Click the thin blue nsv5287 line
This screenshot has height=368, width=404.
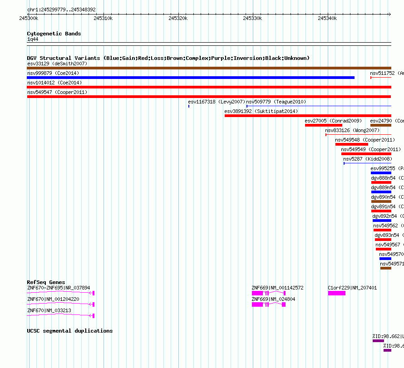click(367, 163)
